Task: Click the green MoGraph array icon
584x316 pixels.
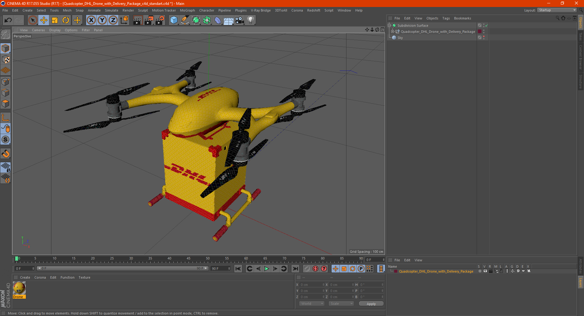Action: (207, 20)
